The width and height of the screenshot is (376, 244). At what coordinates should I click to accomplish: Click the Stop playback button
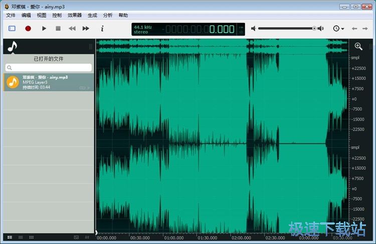coord(58,28)
